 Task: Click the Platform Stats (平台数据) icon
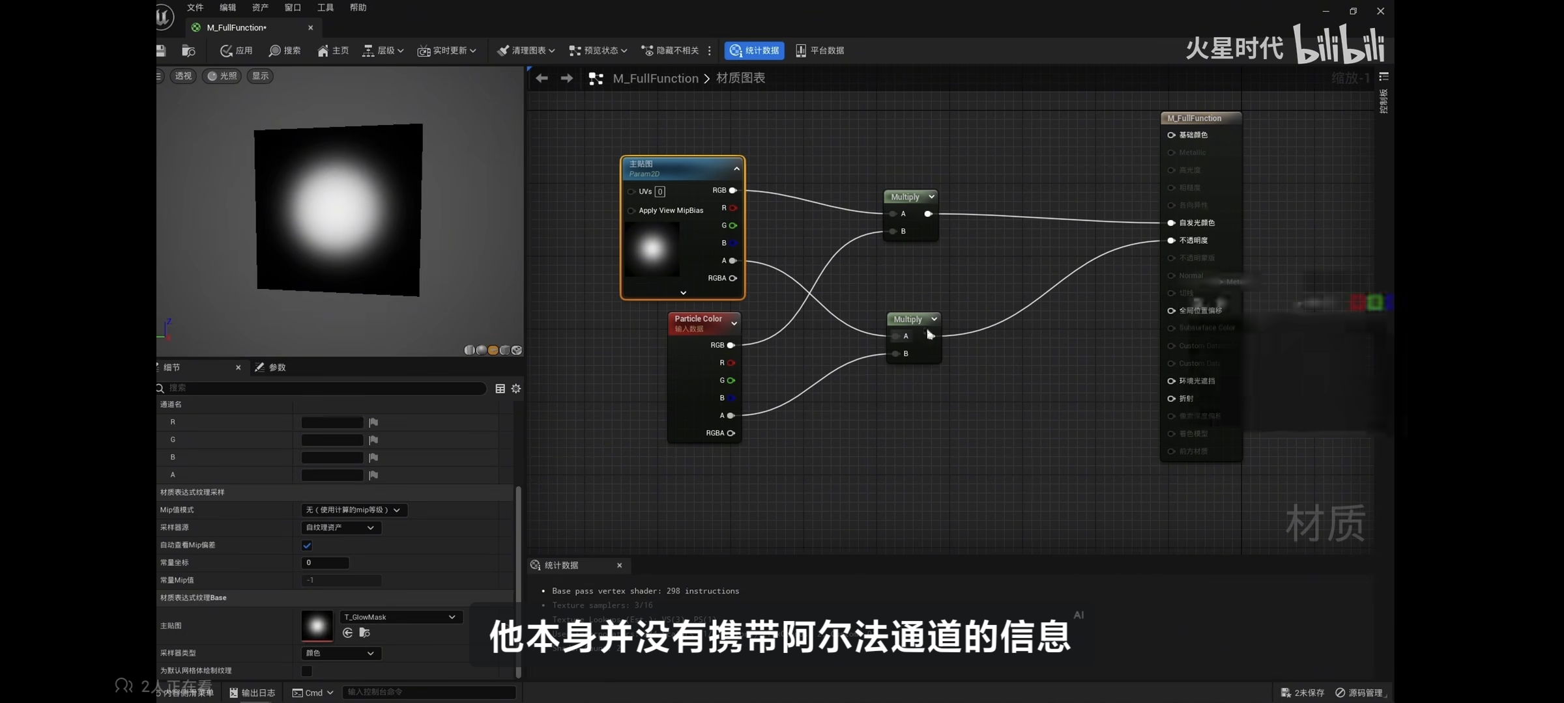[801, 51]
